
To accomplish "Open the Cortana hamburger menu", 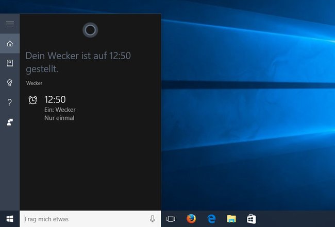I will [10, 24].
